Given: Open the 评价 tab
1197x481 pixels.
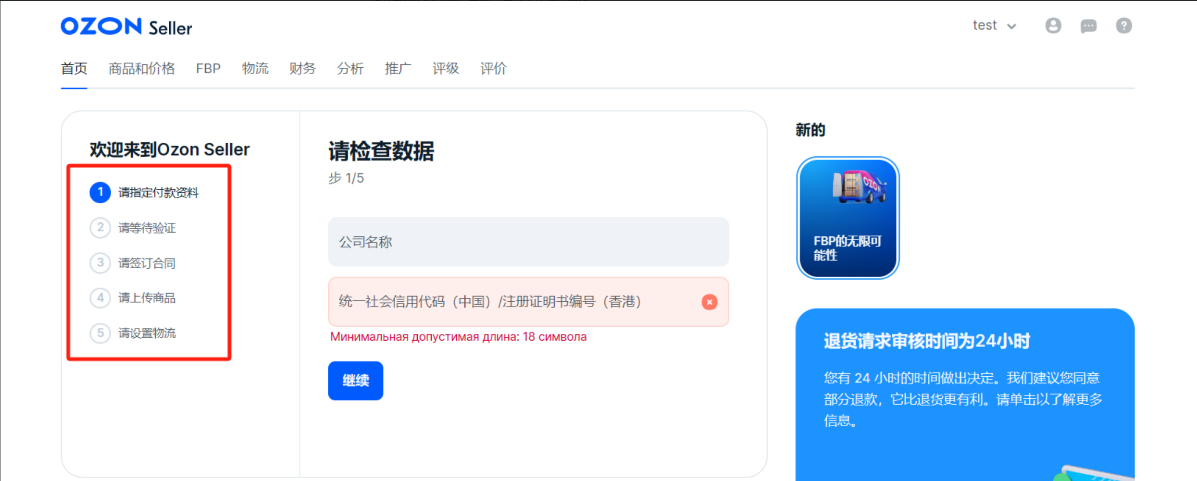Looking at the screenshot, I should click(x=493, y=69).
